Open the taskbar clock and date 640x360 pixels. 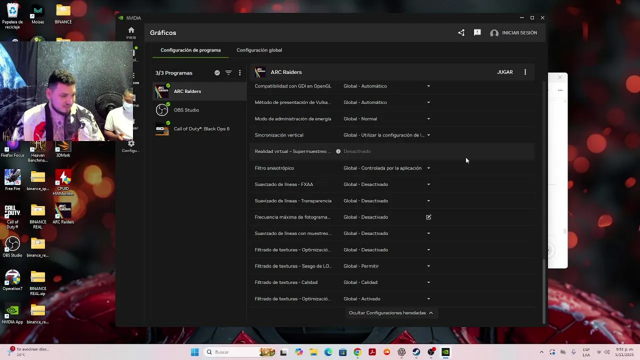coord(624,352)
